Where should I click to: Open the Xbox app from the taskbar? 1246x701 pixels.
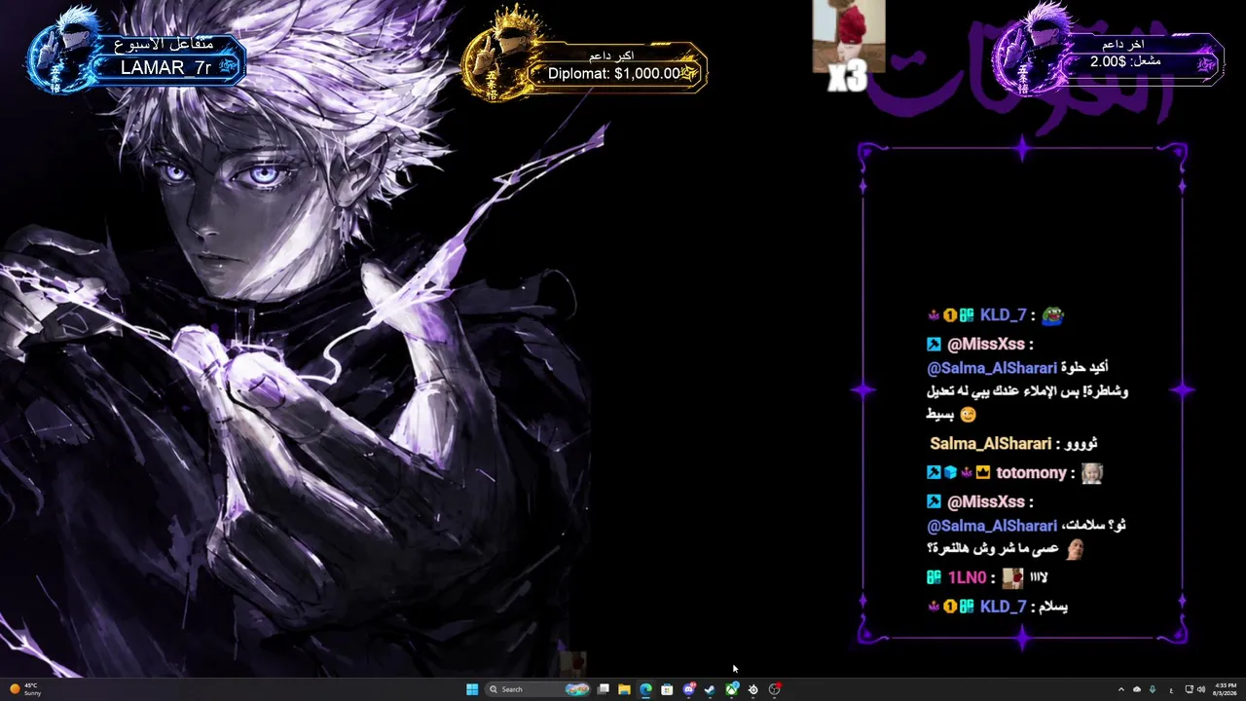coord(731,689)
